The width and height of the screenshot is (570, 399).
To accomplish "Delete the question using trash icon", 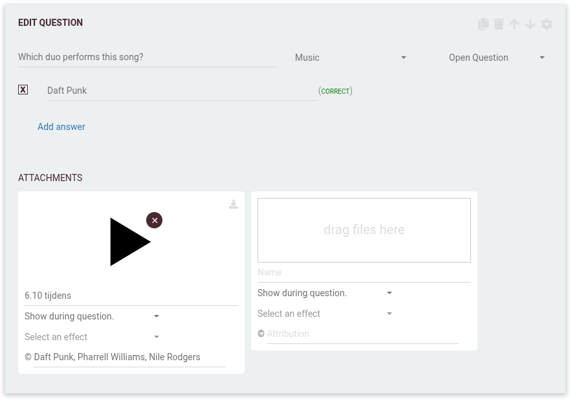I will 499,24.
